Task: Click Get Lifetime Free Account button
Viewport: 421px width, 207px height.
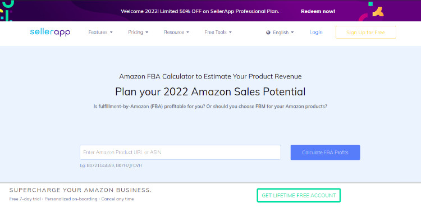Action: 299,195
